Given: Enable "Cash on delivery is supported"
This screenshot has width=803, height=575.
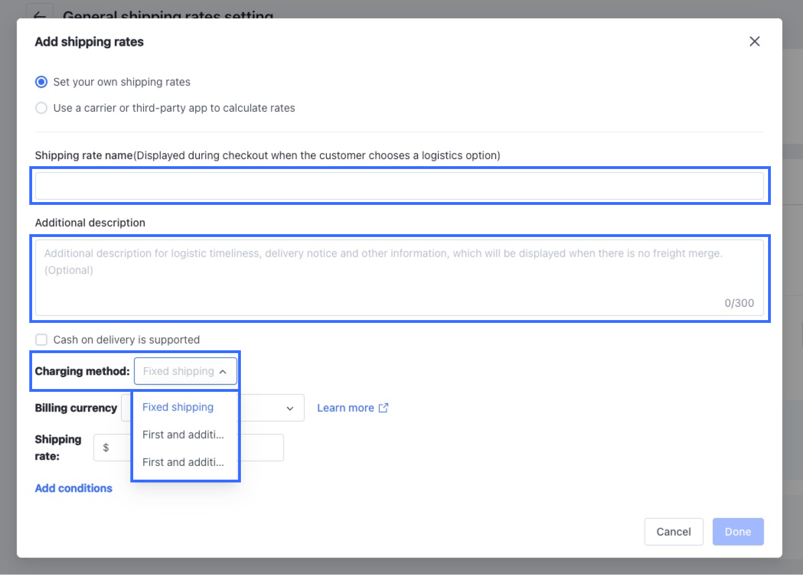Looking at the screenshot, I should pos(41,339).
